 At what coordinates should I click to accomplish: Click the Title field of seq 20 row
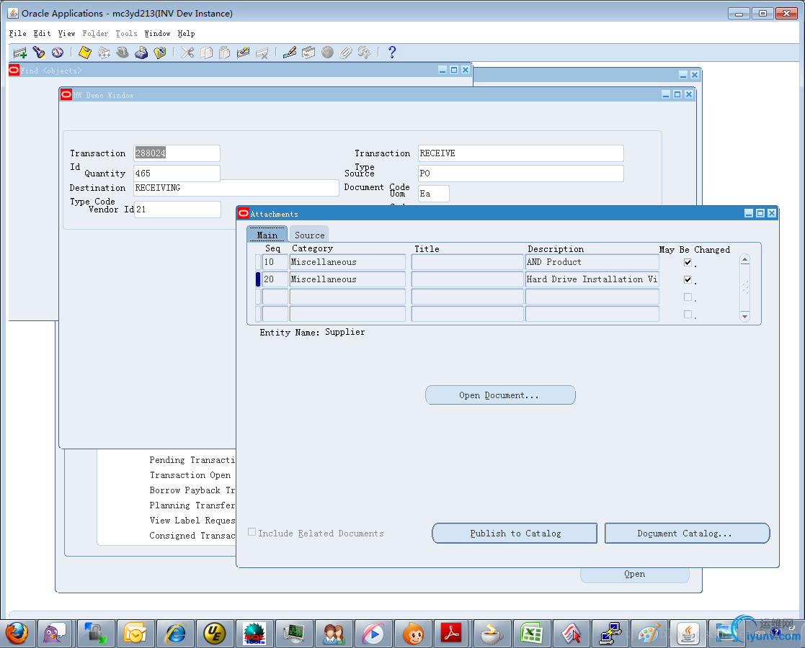467,279
